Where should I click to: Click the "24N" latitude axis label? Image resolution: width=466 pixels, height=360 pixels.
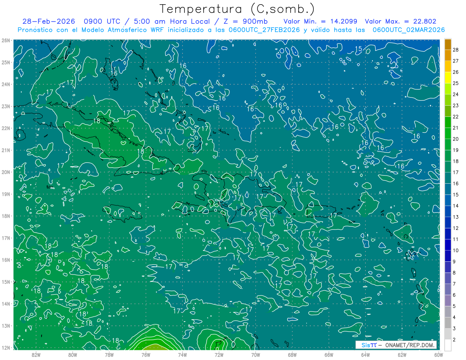coord(5,84)
